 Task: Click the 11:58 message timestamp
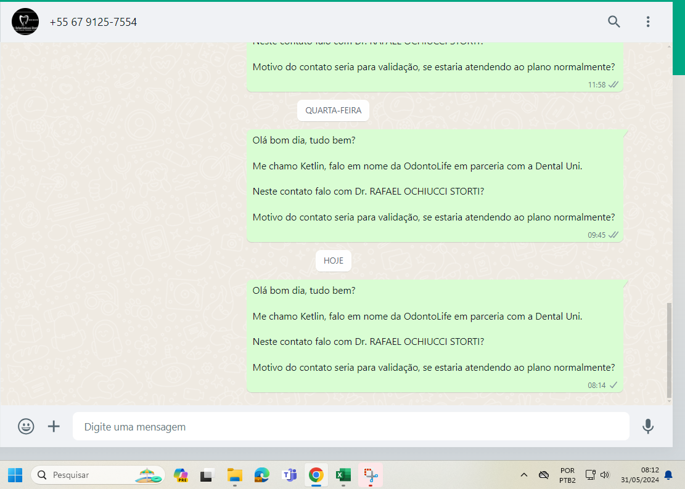(596, 84)
